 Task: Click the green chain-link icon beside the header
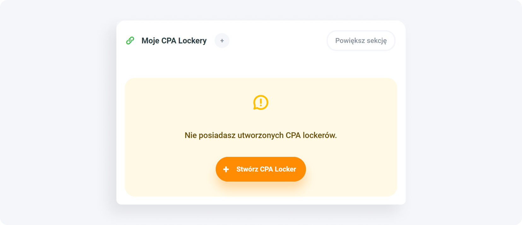click(131, 41)
